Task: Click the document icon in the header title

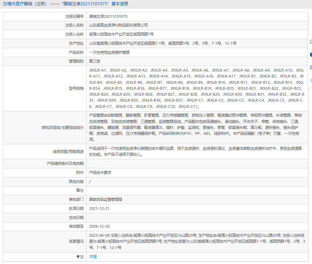Action: click(x=5, y=4)
